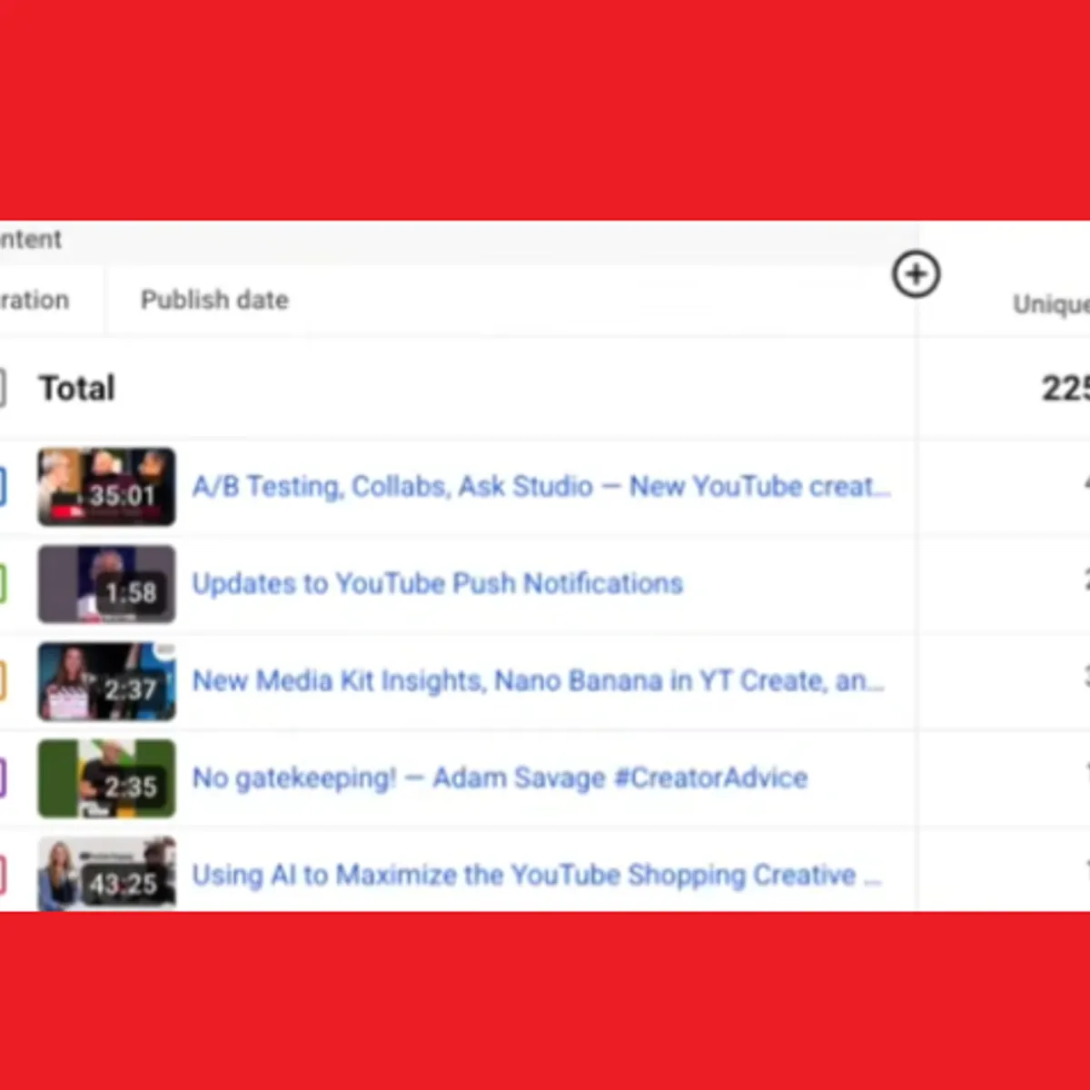This screenshot has height=1090, width=1090.
Task: Sort by the Publish date column header
Action: pos(214,300)
